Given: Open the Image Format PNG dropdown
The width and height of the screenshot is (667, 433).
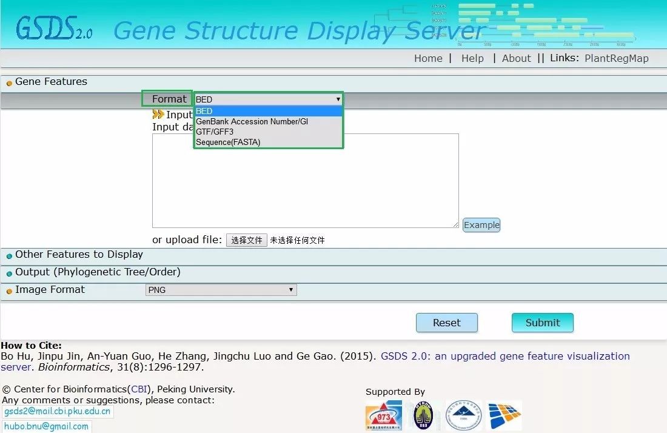Looking at the screenshot, I should pos(221,290).
